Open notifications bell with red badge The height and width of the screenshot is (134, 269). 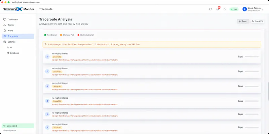(x=218, y=9)
